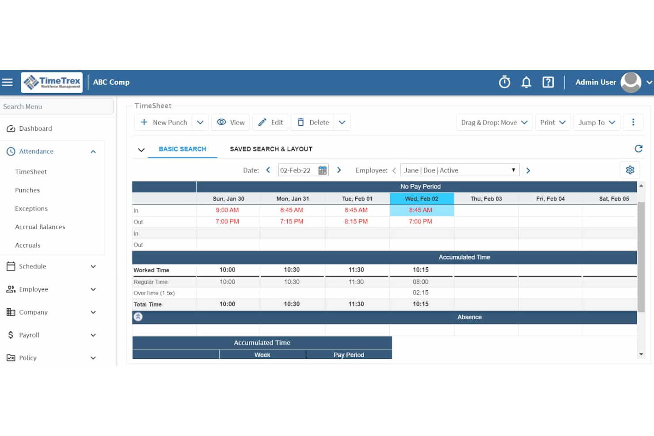This screenshot has height=436, width=654.
Task: Select the highlighted Wed, Feb 02 column header
Action: coord(421,198)
